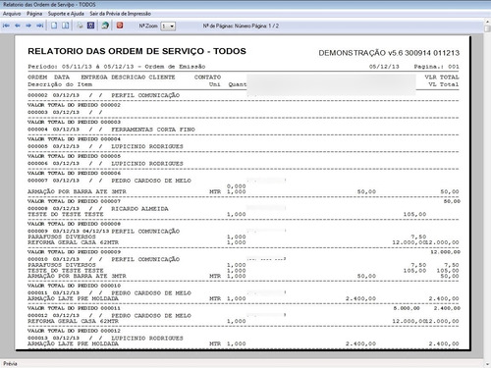Open the Arquivo menu
The image size is (491, 368).
[x=12, y=14]
